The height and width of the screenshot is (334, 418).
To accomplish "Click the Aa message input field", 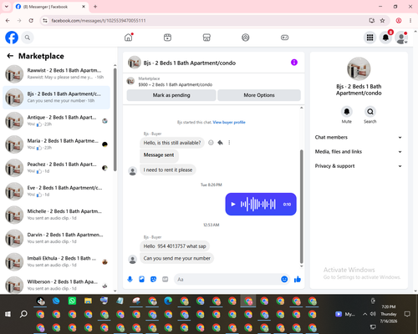I will [227, 279].
